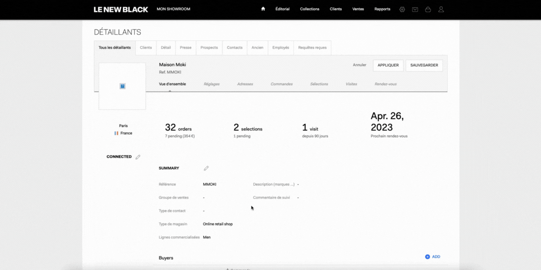Click the retailer logo placeholder thumbnail
Screen dimensions: 541x270
pos(122,86)
